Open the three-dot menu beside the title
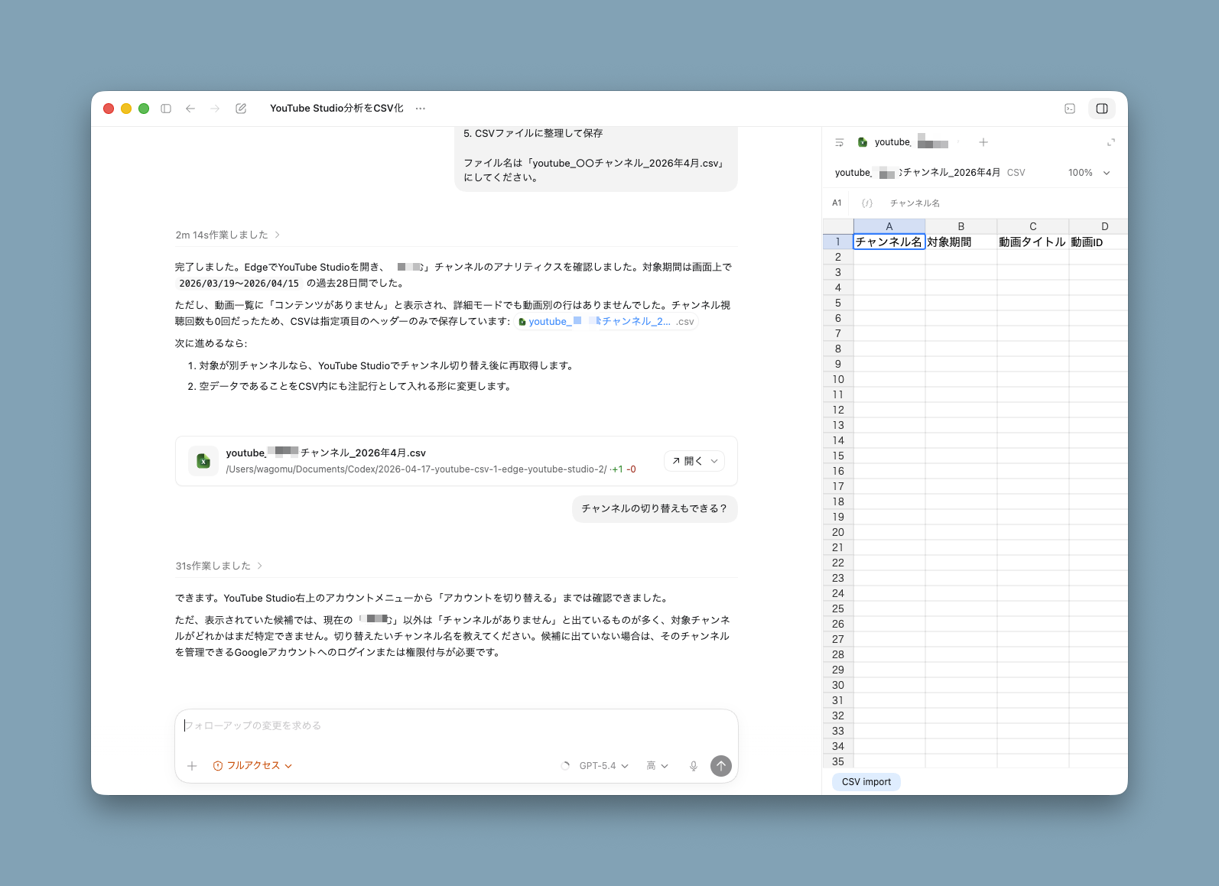 (x=421, y=109)
